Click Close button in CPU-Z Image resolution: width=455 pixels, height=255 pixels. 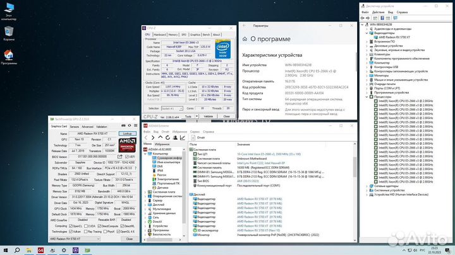227,116
